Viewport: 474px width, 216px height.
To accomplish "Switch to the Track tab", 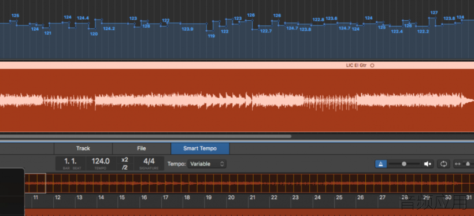I will point(83,148).
